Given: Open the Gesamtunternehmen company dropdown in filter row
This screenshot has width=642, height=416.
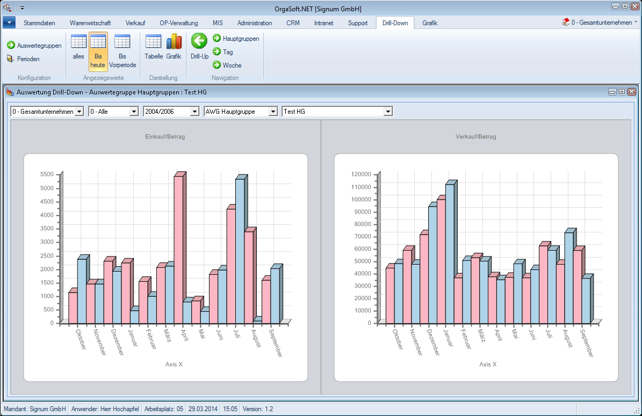Looking at the screenshot, I should [80, 112].
